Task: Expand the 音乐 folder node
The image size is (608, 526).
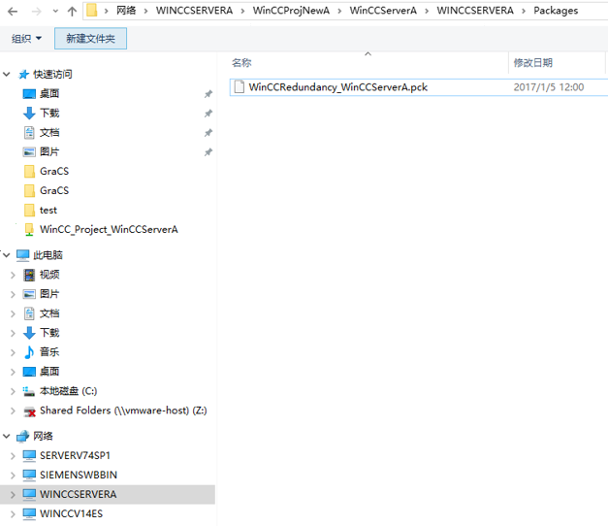Action: point(13,352)
